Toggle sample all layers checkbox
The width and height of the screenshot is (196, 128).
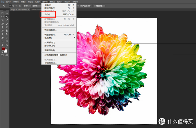coord(78,6)
